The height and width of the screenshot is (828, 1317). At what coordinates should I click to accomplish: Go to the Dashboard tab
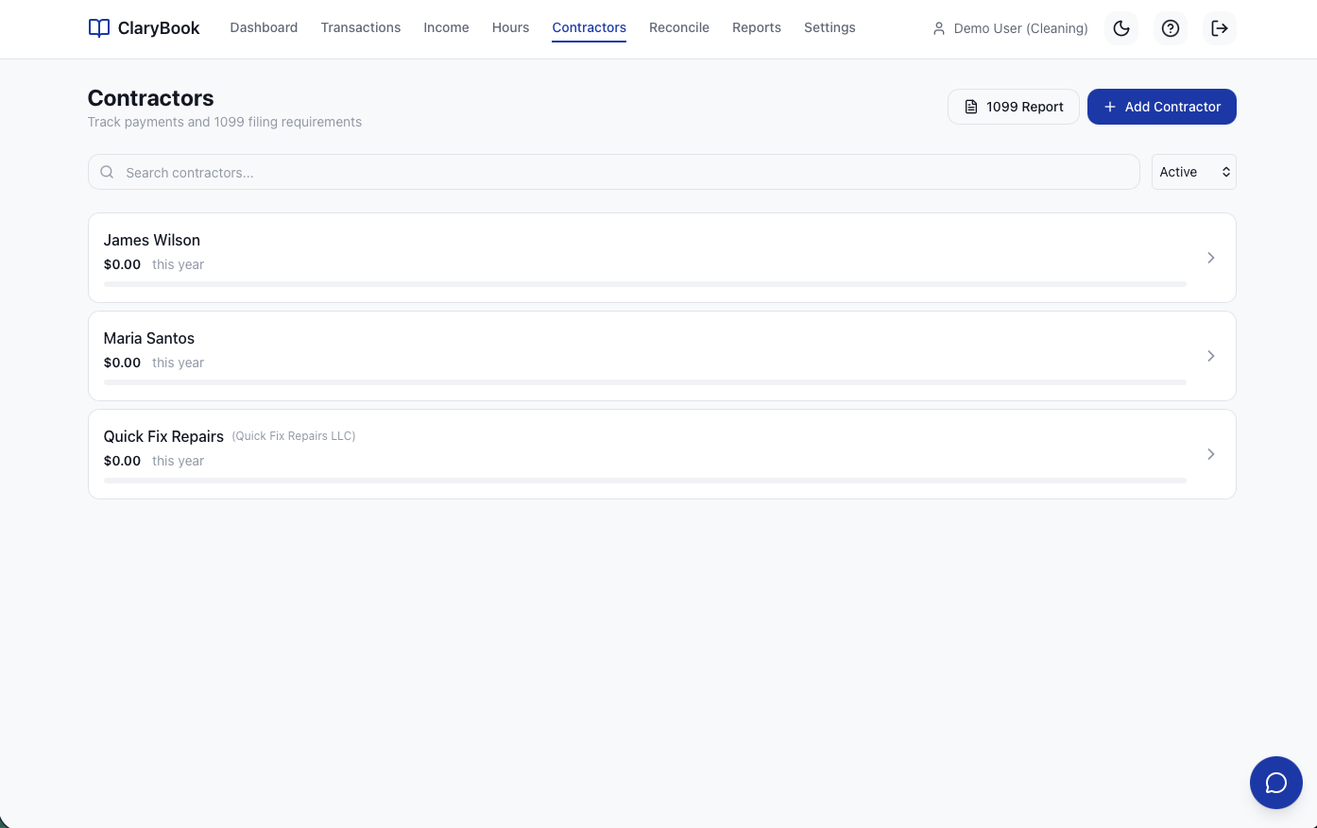click(x=264, y=27)
